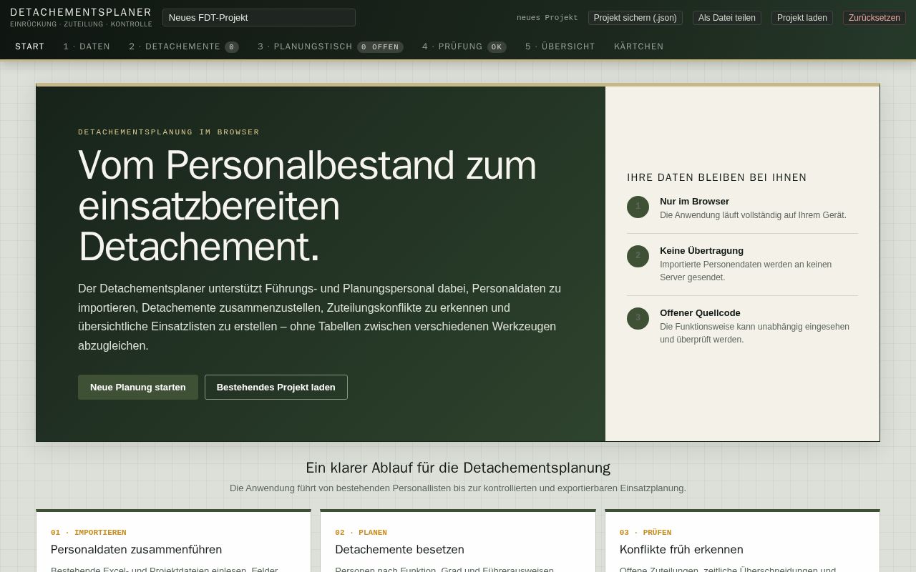
Task: Open the Kärtchen tab
Action: click(x=638, y=46)
